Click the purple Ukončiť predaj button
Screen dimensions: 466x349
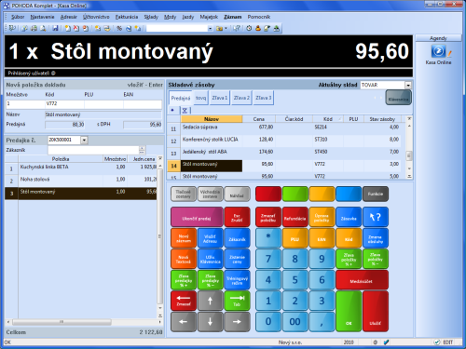coord(197,217)
